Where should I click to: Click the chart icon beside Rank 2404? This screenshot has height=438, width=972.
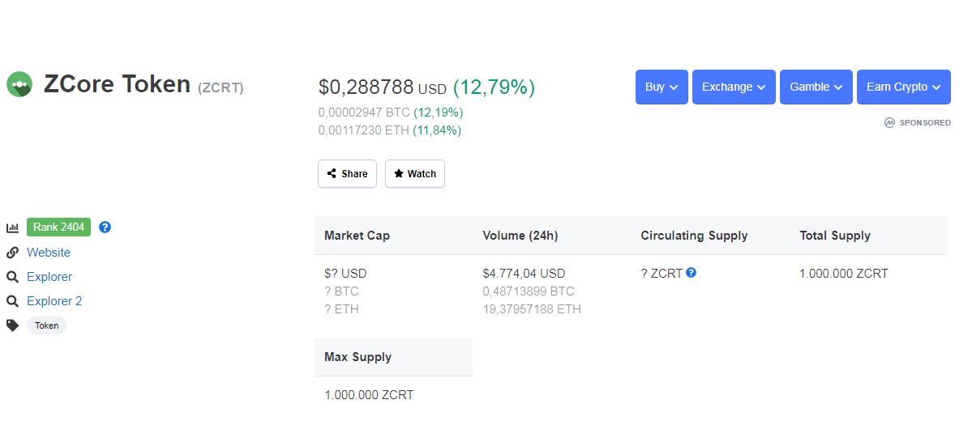pyautogui.click(x=12, y=228)
